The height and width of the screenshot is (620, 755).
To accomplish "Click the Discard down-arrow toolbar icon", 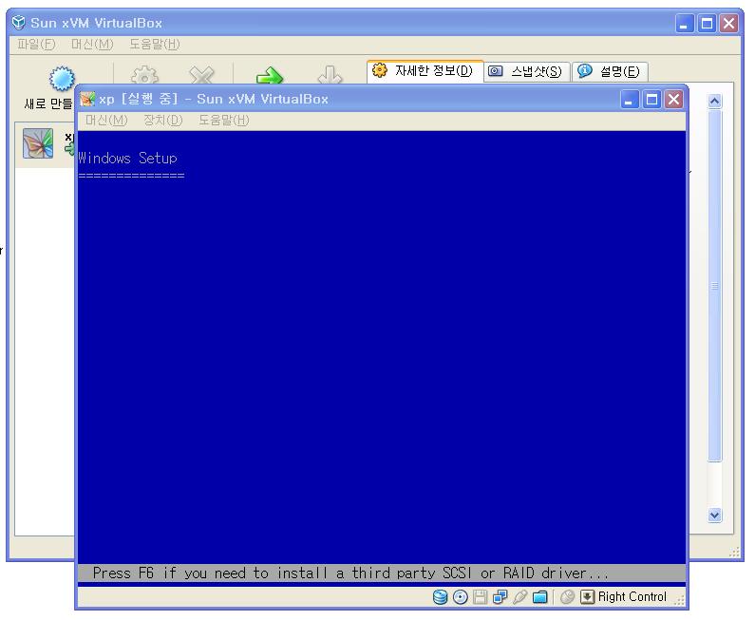I will click(330, 75).
